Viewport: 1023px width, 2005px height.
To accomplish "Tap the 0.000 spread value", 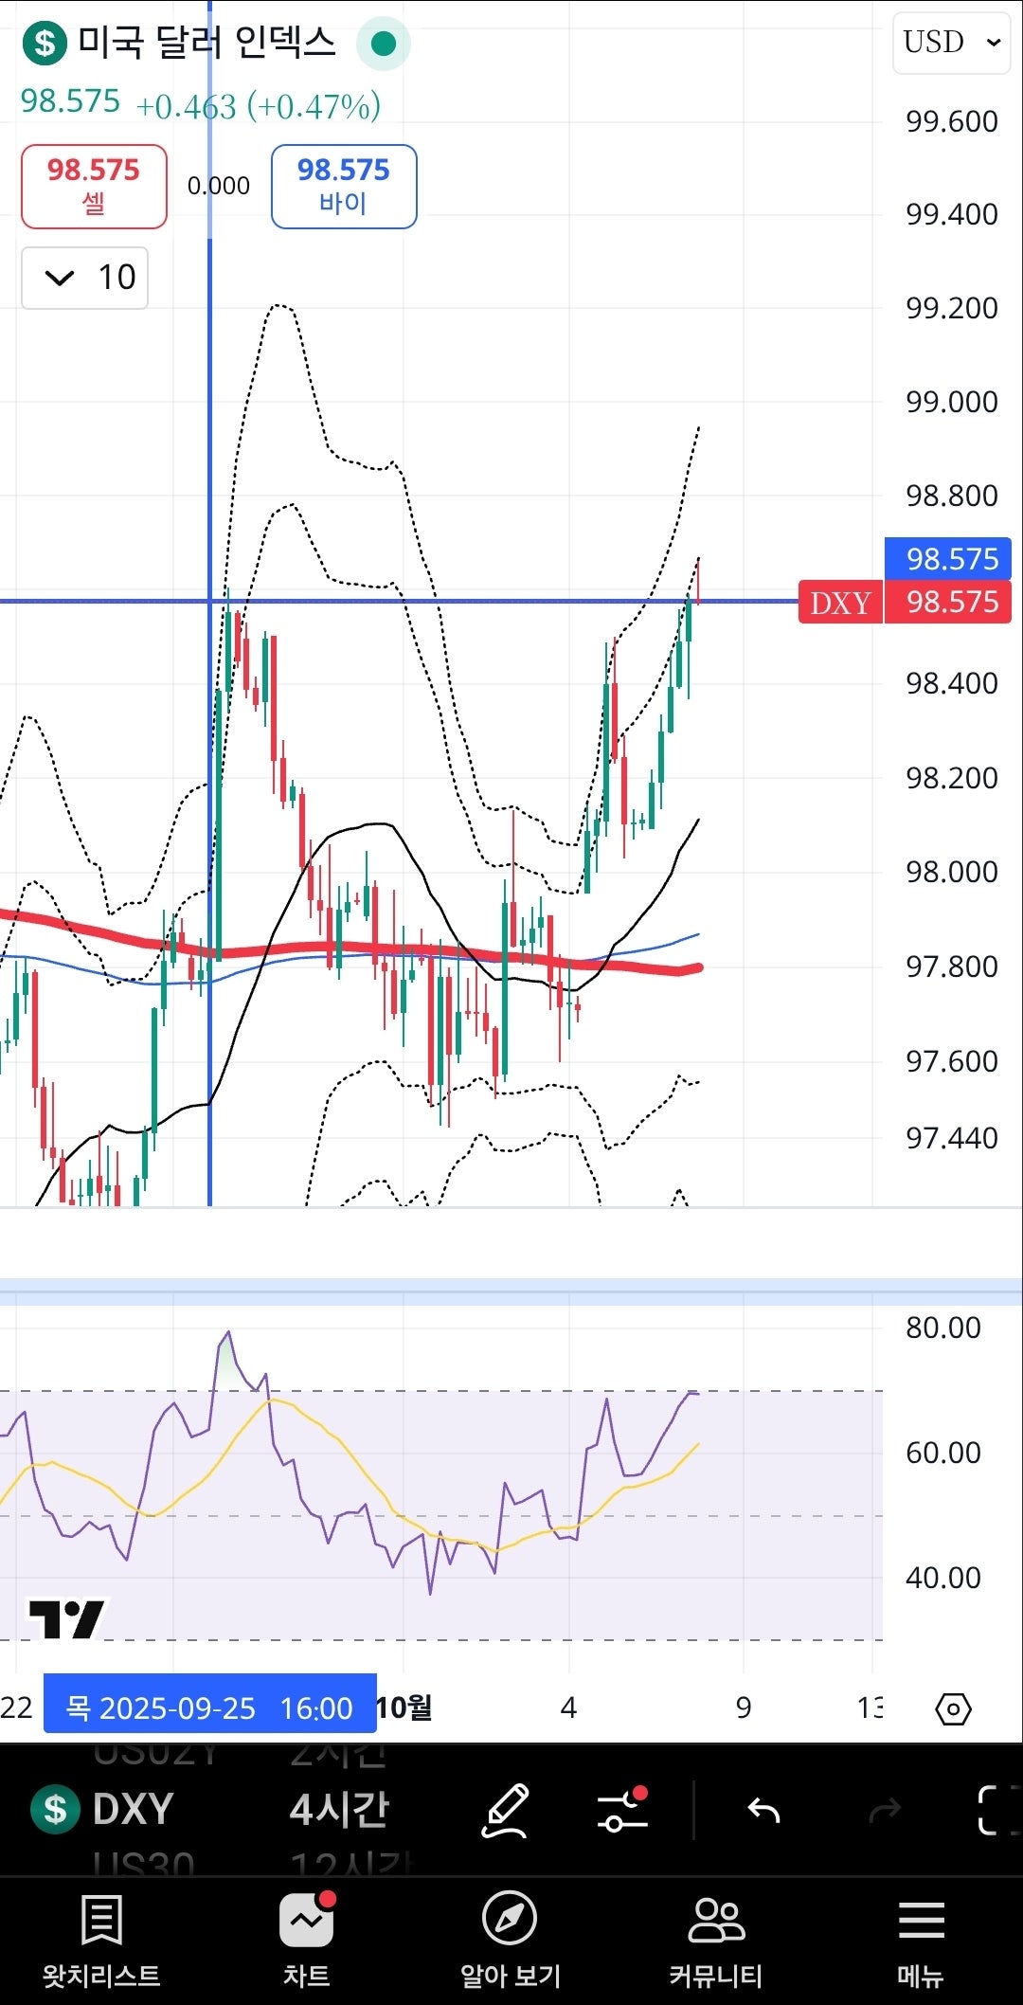I will pos(219,186).
